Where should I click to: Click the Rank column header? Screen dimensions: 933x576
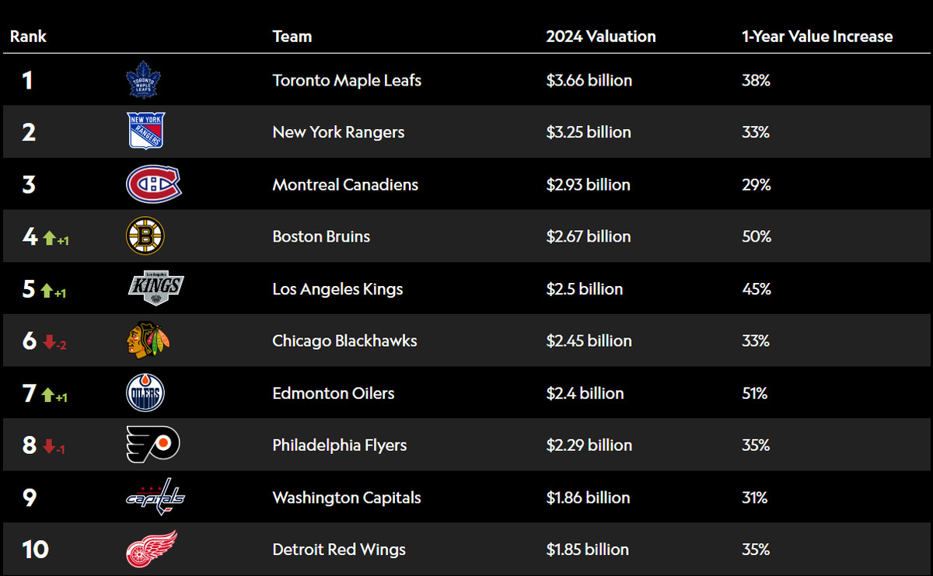[x=28, y=37]
